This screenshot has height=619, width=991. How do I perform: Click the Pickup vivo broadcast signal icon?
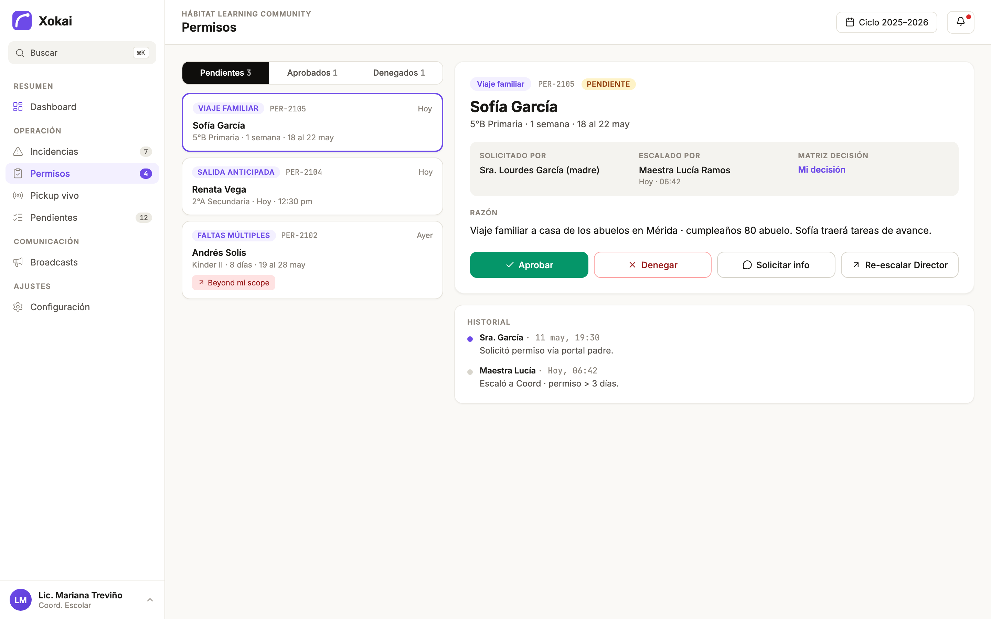pos(18,196)
